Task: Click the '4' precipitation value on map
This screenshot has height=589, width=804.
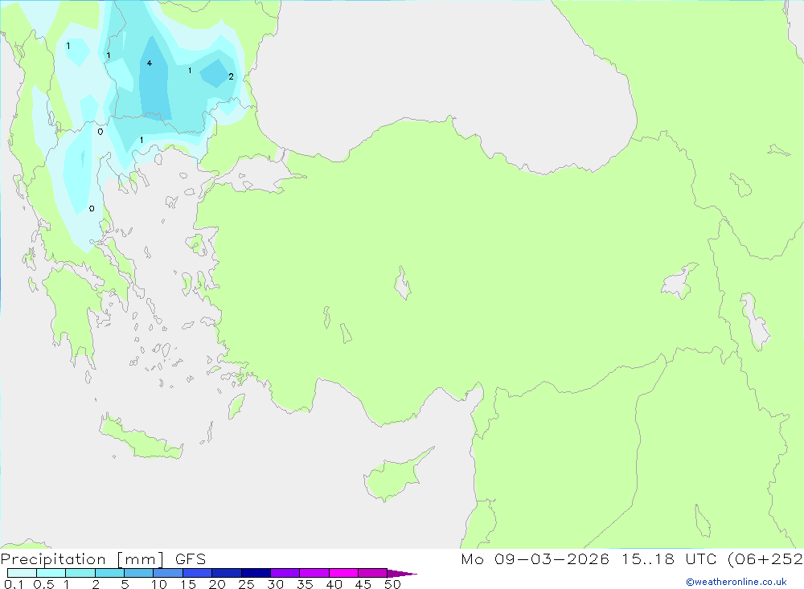Action: pos(150,63)
